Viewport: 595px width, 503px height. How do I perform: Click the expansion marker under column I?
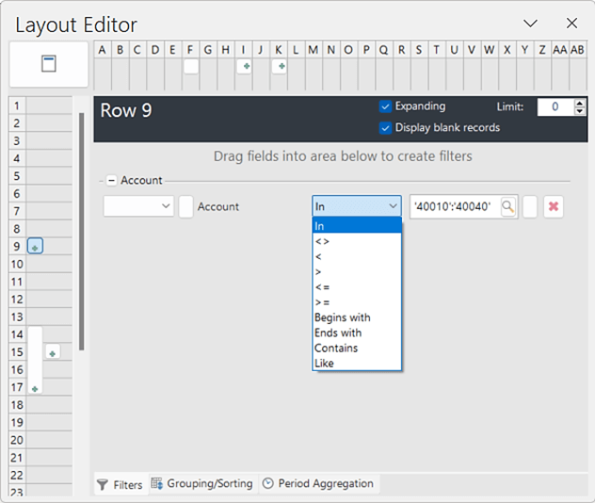[x=244, y=67]
